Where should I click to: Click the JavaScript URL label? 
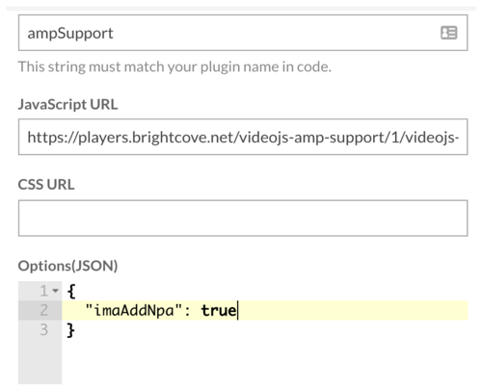67,104
